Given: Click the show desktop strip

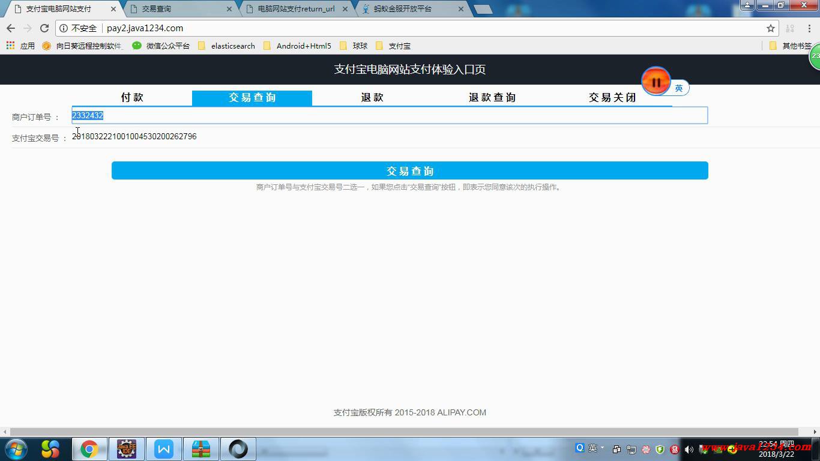Looking at the screenshot, I should (x=816, y=449).
